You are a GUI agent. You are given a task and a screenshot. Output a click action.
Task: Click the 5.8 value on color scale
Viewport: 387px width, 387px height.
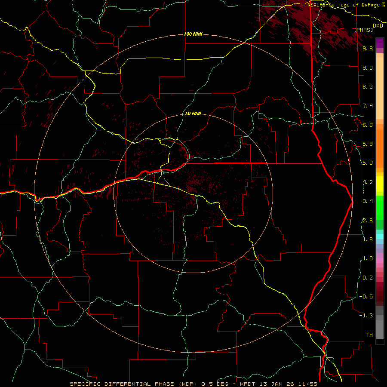[x=368, y=144]
